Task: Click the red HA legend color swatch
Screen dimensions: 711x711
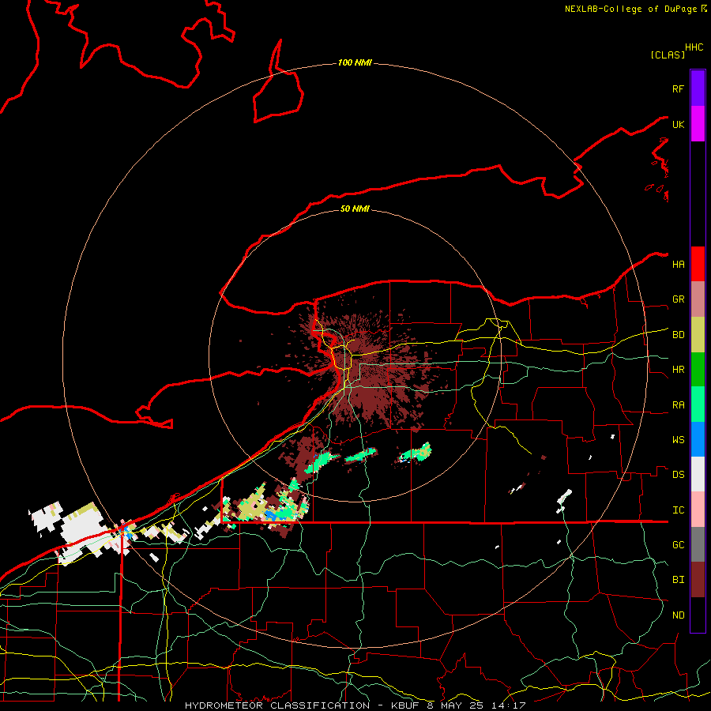Action: click(698, 264)
